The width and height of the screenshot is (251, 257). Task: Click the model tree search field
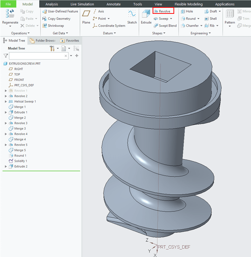click(36, 56)
